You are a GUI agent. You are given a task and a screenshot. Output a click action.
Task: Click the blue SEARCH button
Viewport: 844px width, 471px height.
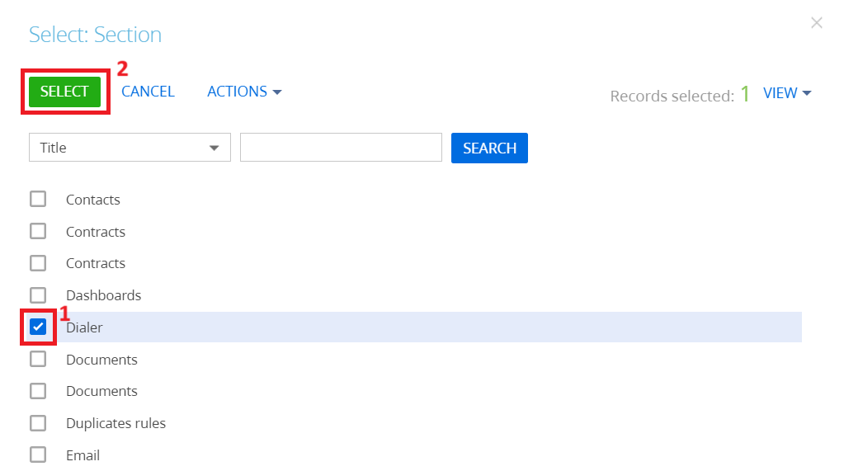(489, 148)
